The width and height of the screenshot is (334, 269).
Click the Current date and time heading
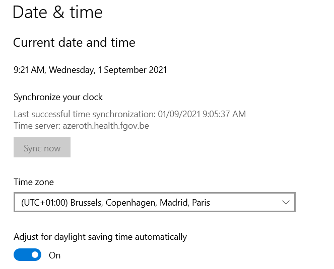74,43
